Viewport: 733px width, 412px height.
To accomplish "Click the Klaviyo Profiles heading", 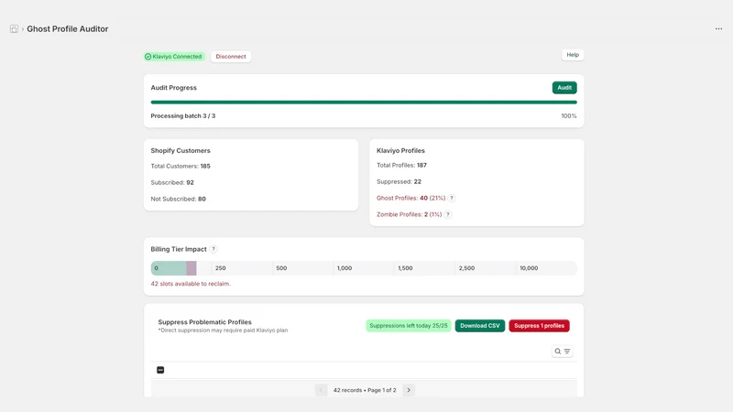I will click(x=400, y=150).
